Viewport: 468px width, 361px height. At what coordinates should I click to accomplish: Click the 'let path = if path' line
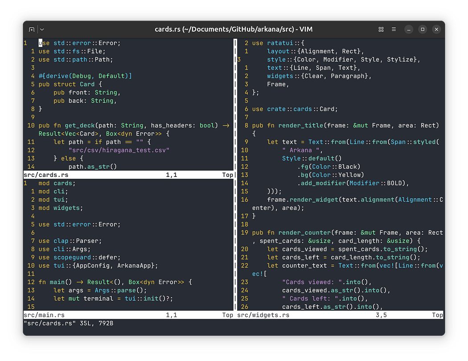pos(102,142)
